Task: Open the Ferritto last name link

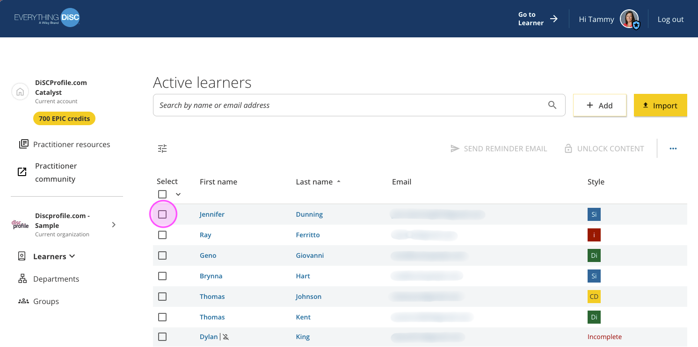Action: [308, 235]
